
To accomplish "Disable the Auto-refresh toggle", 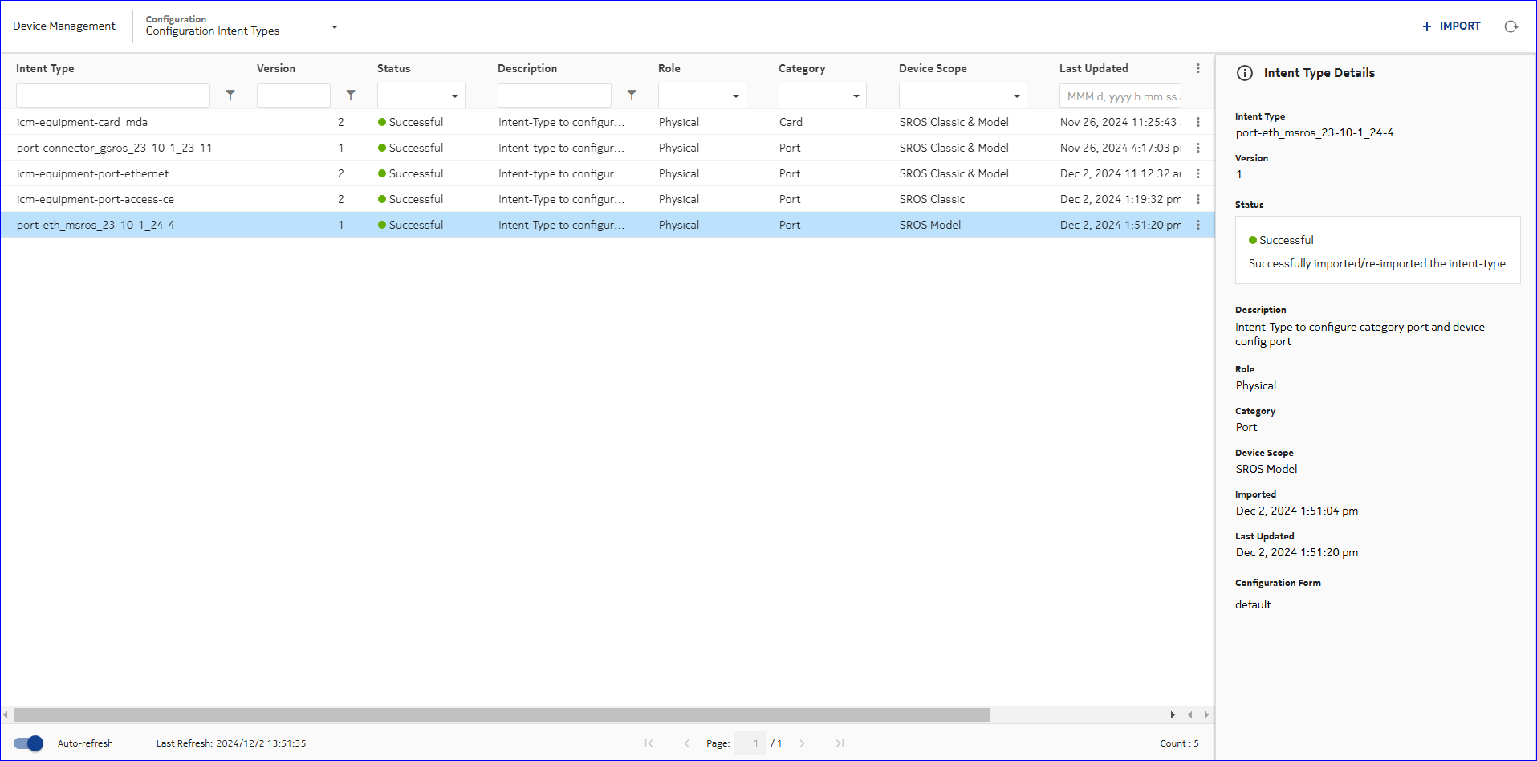I will 29,743.
